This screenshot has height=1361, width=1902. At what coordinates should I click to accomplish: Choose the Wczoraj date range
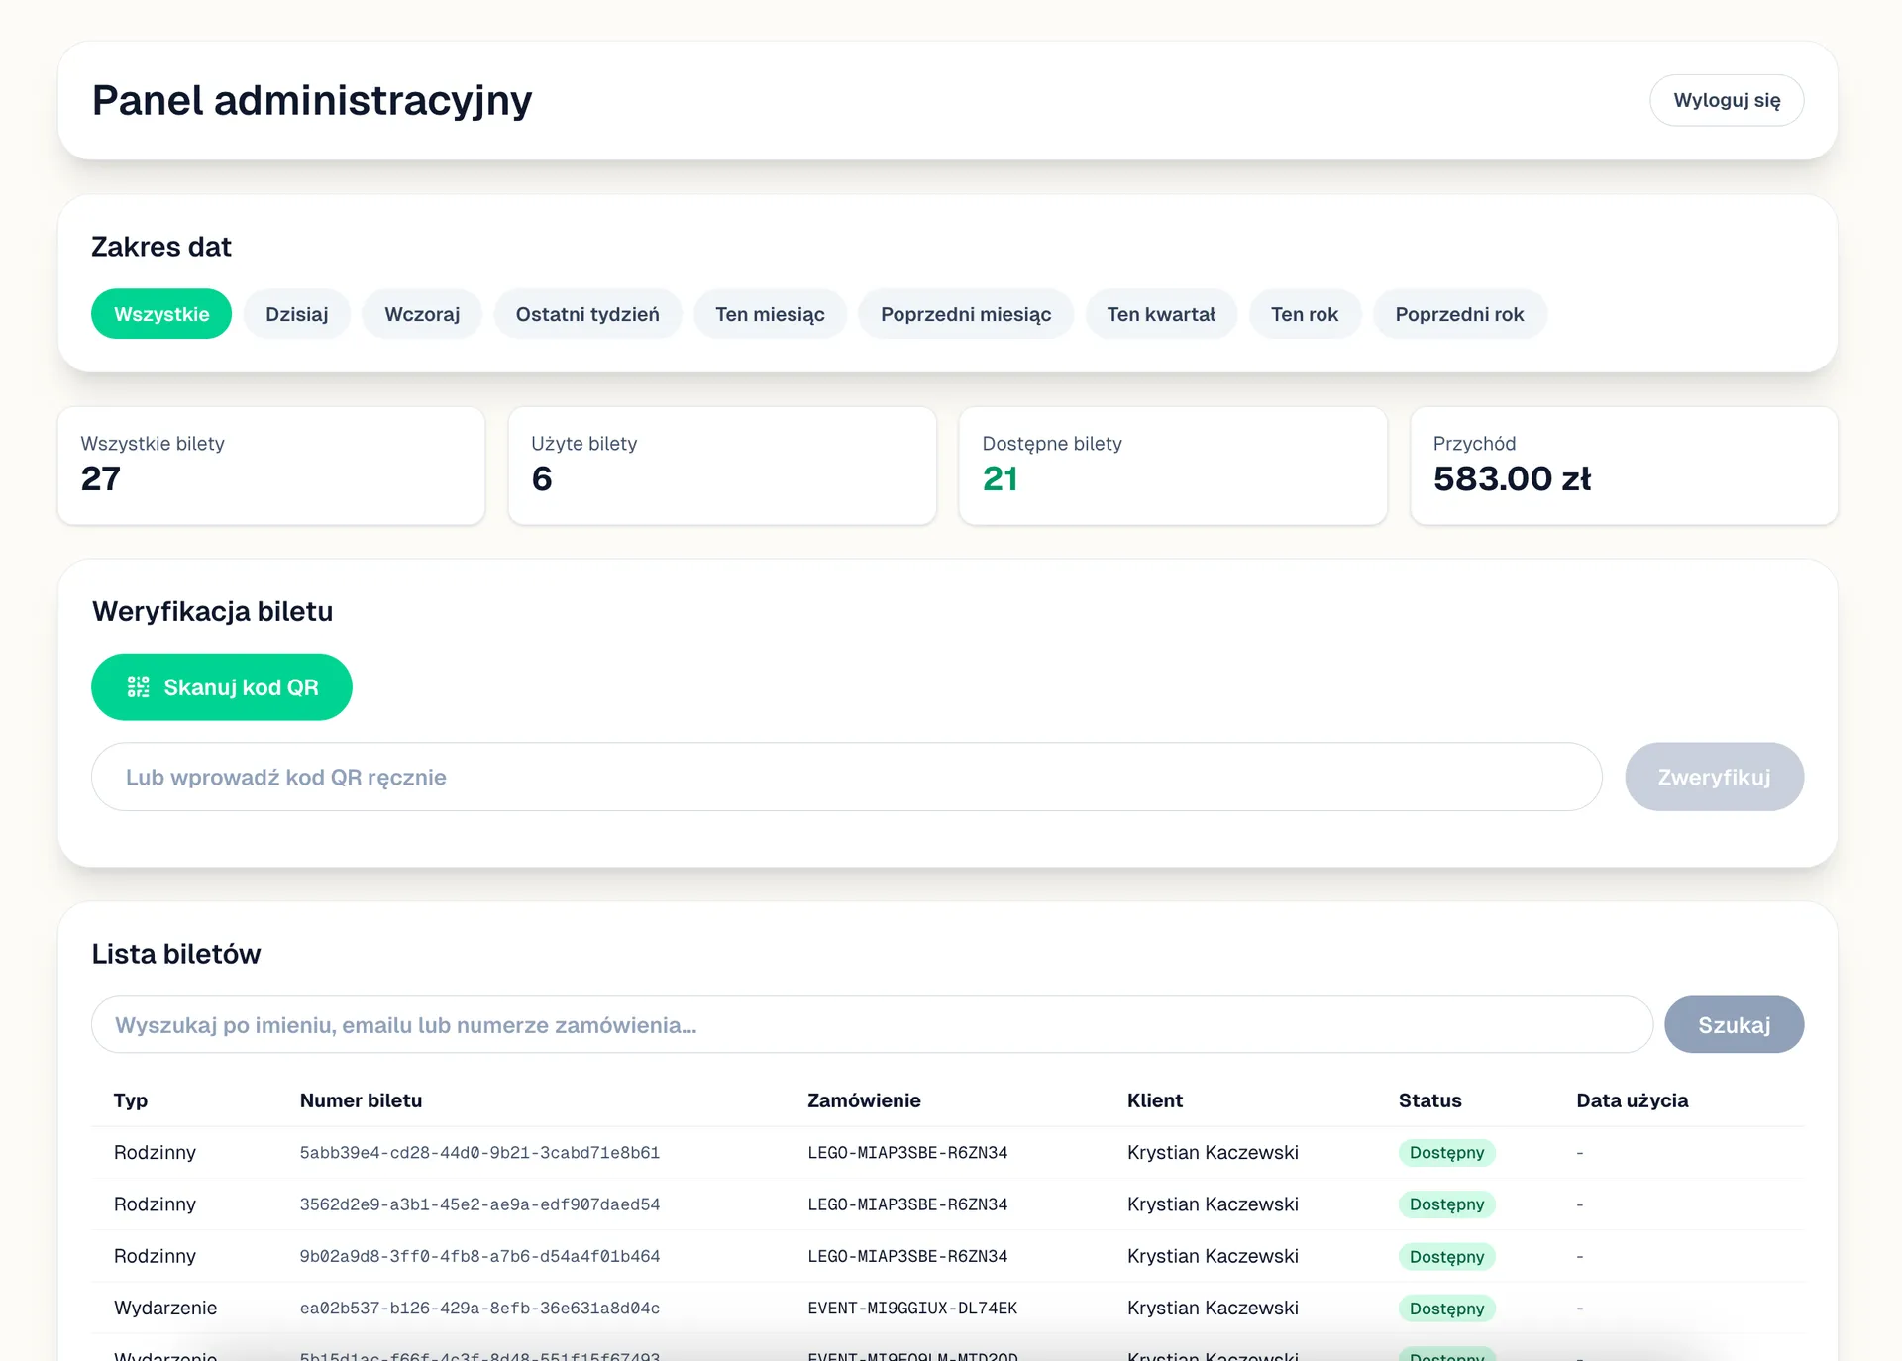tap(422, 314)
